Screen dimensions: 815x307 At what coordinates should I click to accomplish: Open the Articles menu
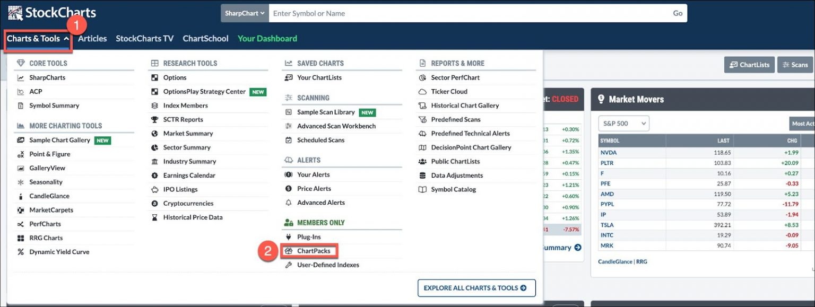(x=92, y=39)
